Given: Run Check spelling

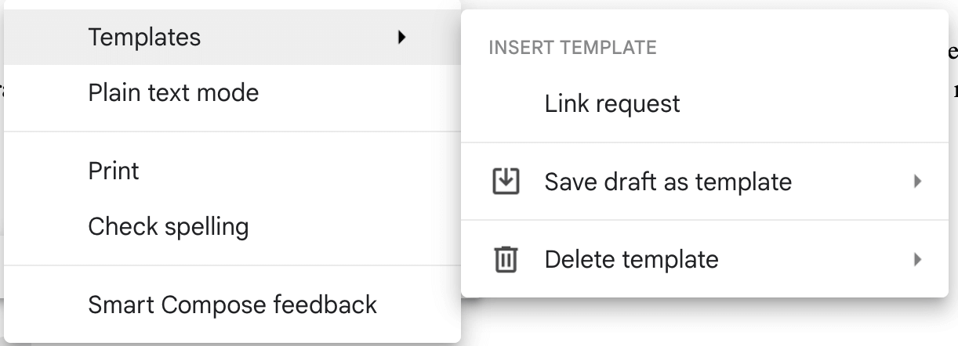Looking at the screenshot, I should tap(232, 227).
